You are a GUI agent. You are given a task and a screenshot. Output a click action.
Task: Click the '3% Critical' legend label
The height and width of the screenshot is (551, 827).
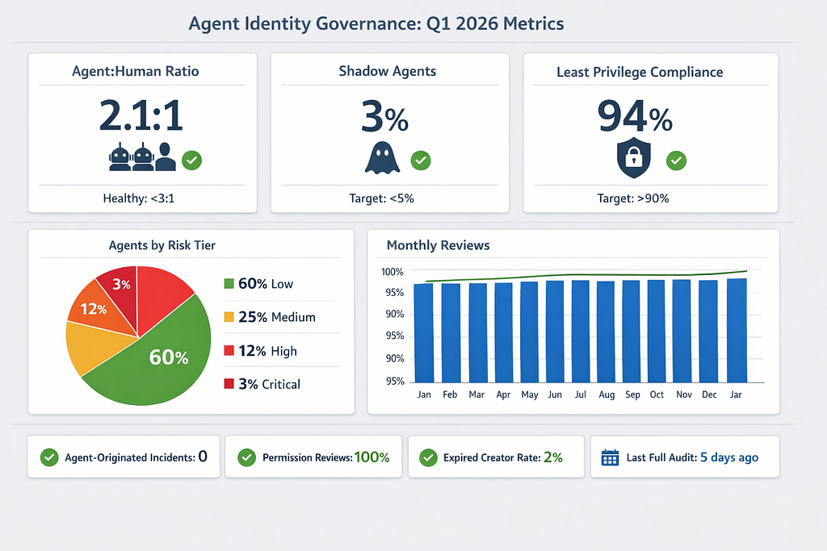[x=269, y=384]
